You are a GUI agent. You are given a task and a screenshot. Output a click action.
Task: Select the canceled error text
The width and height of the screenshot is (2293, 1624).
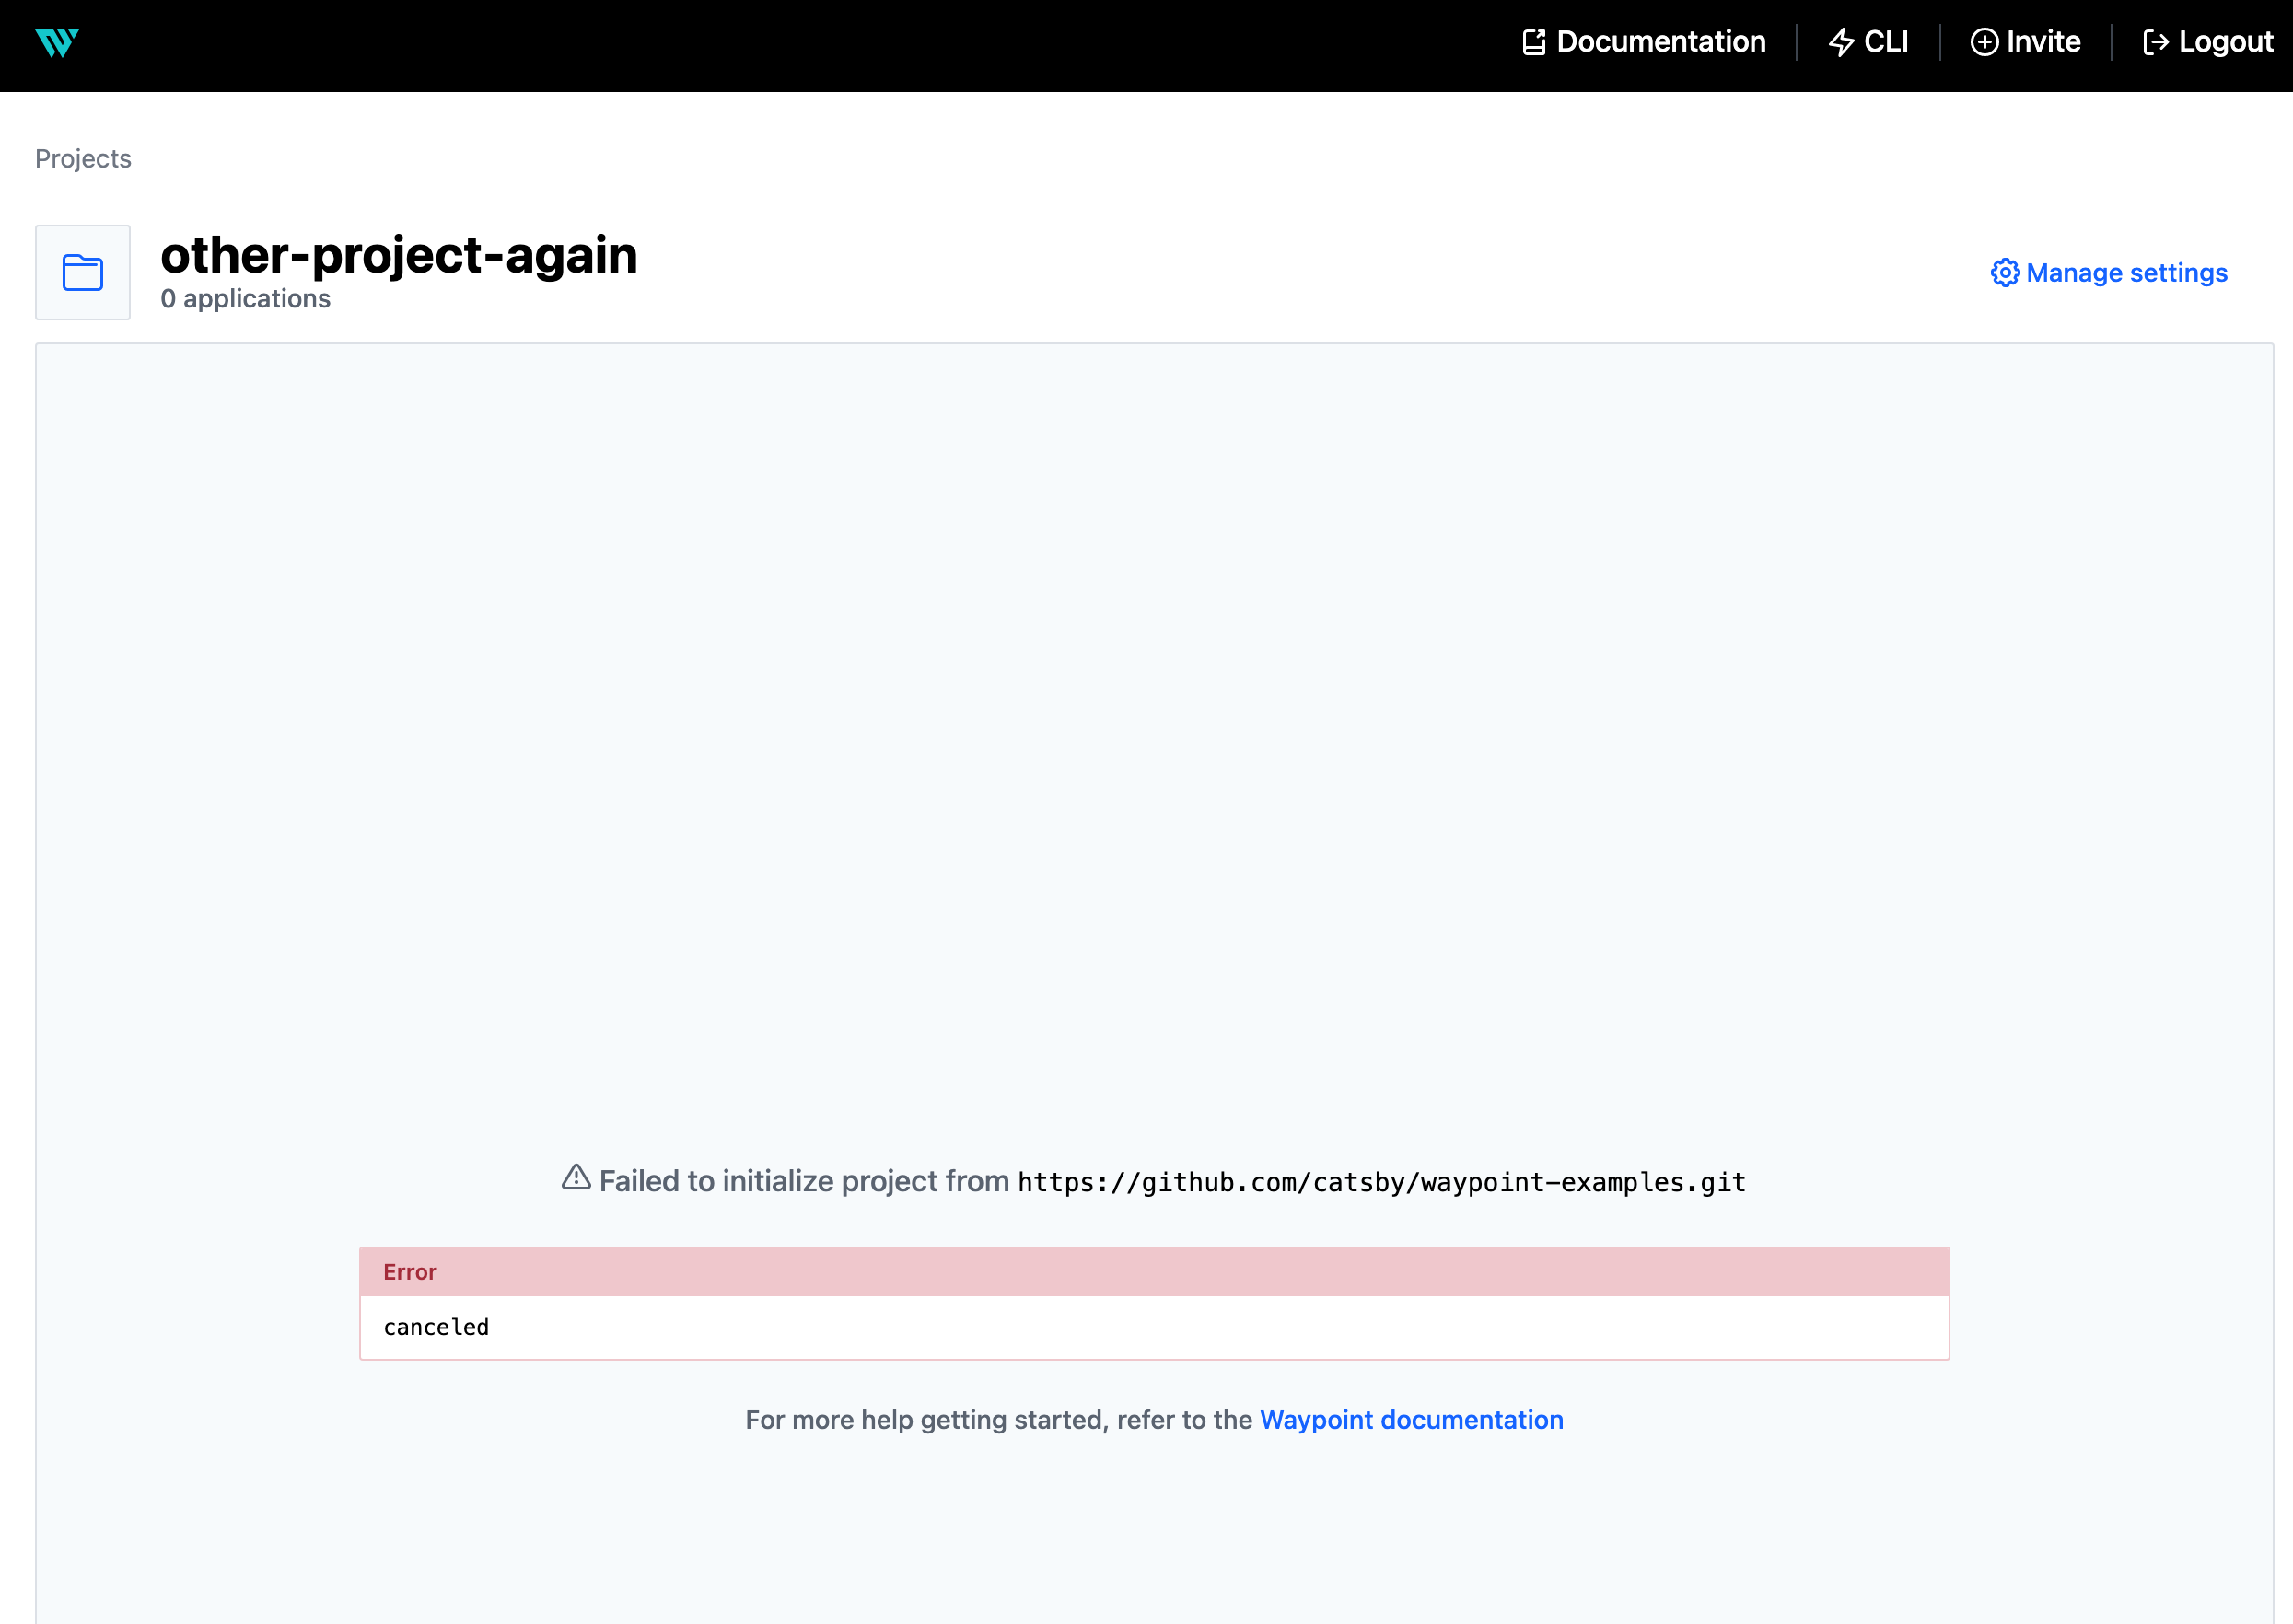click(x=436, y=1326)
